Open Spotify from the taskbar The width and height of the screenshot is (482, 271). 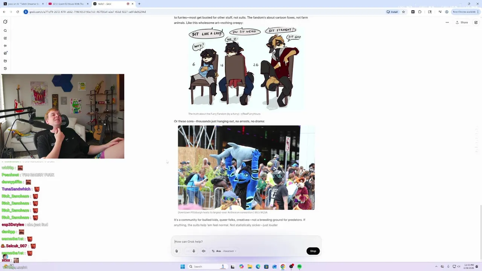tap(299, 266)
